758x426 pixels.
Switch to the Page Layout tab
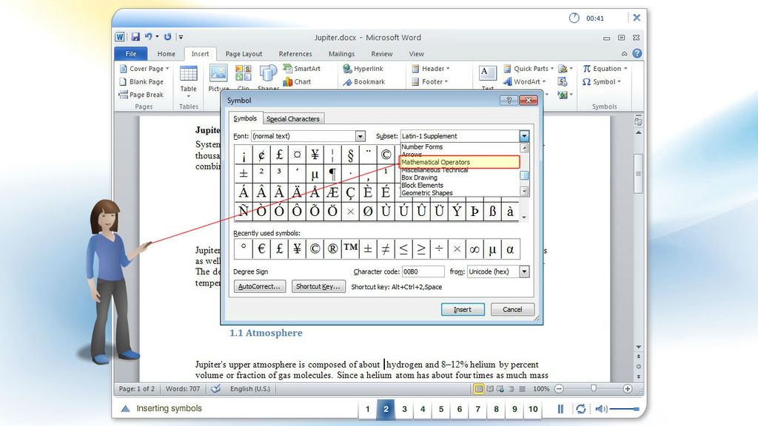tap(244, 53)
